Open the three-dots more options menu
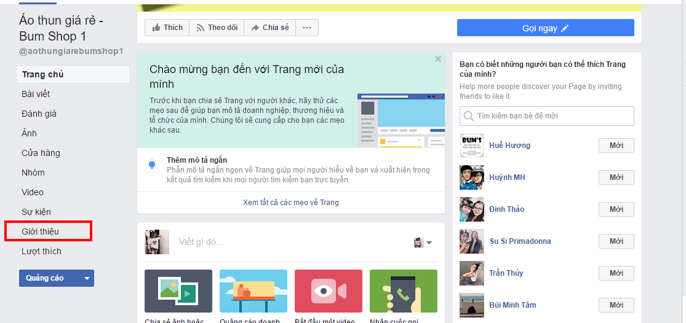The height and width of the screenshot is (323, 686). [307, 28]
